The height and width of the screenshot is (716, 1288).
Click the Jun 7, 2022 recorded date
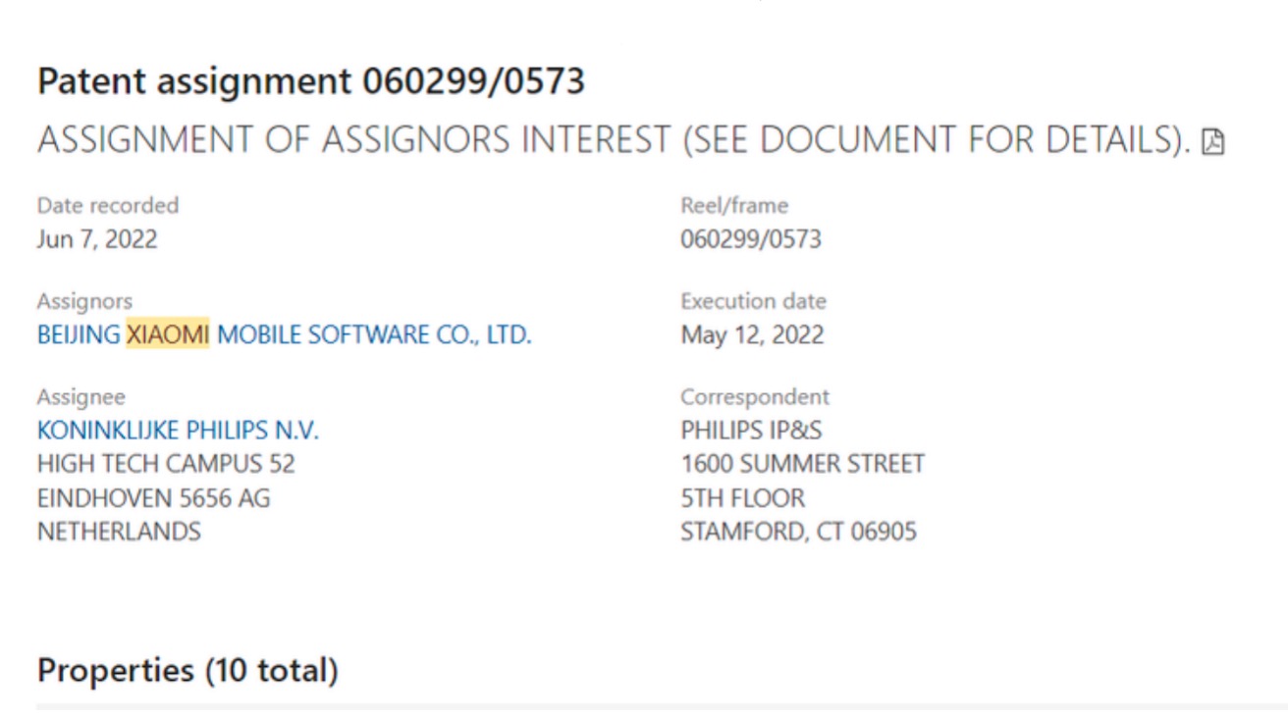[97, 239]
